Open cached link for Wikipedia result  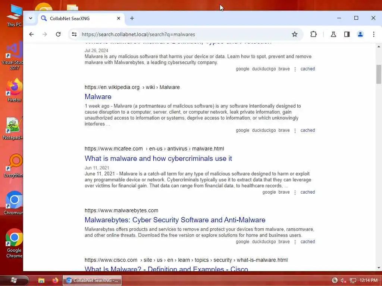(x=308, y=130)
